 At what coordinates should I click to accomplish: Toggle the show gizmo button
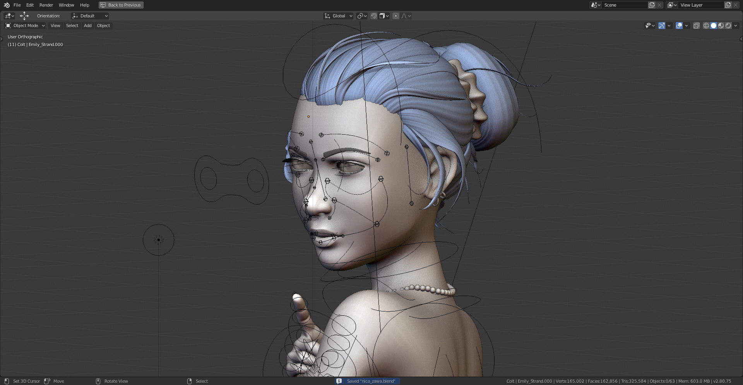662,26
